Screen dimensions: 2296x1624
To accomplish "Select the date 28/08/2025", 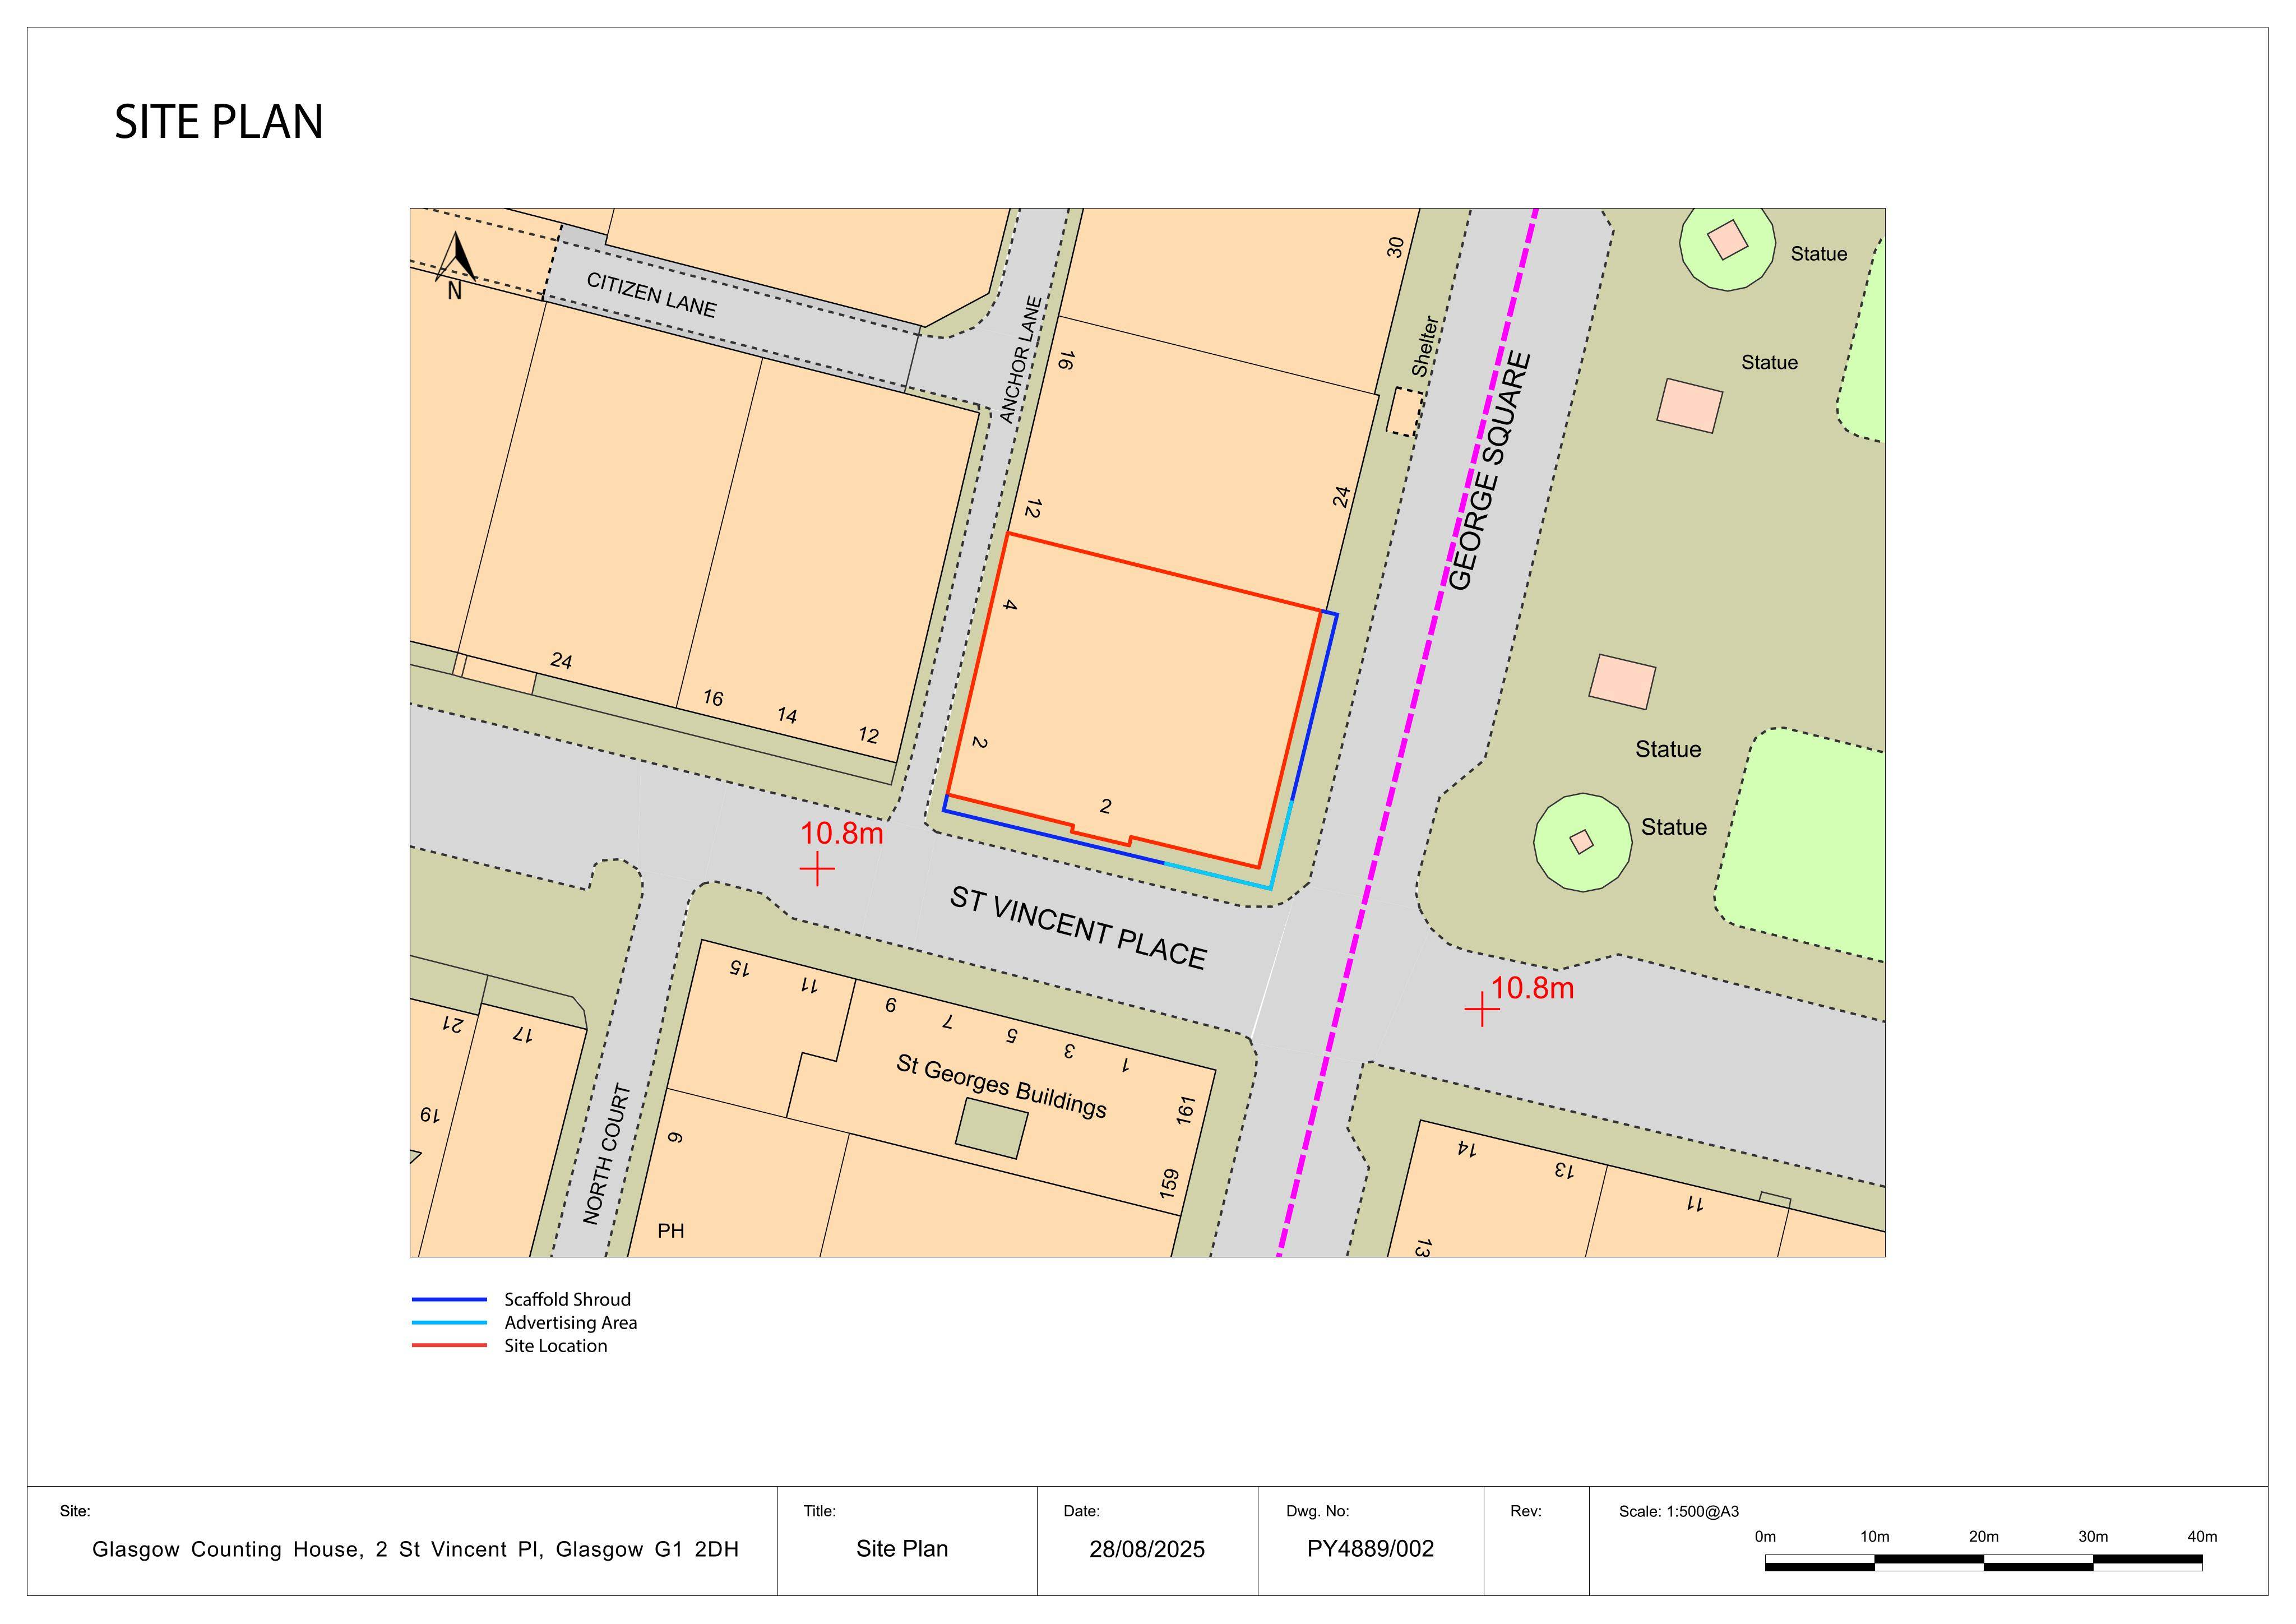I will pyautogui.click(x=1147, y=1550).
